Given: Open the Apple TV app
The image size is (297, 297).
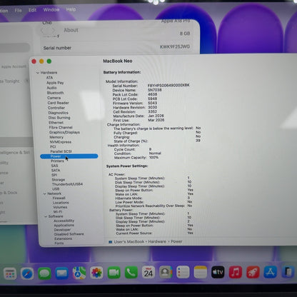Looking at the screenshot, I should pos(218,272).
